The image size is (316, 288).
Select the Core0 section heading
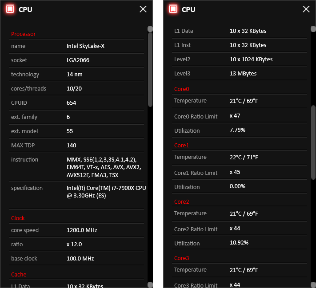coord(182,89)
